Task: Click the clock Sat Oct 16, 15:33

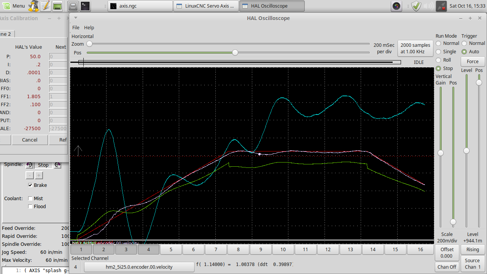Action: click(x=467, y=6)
